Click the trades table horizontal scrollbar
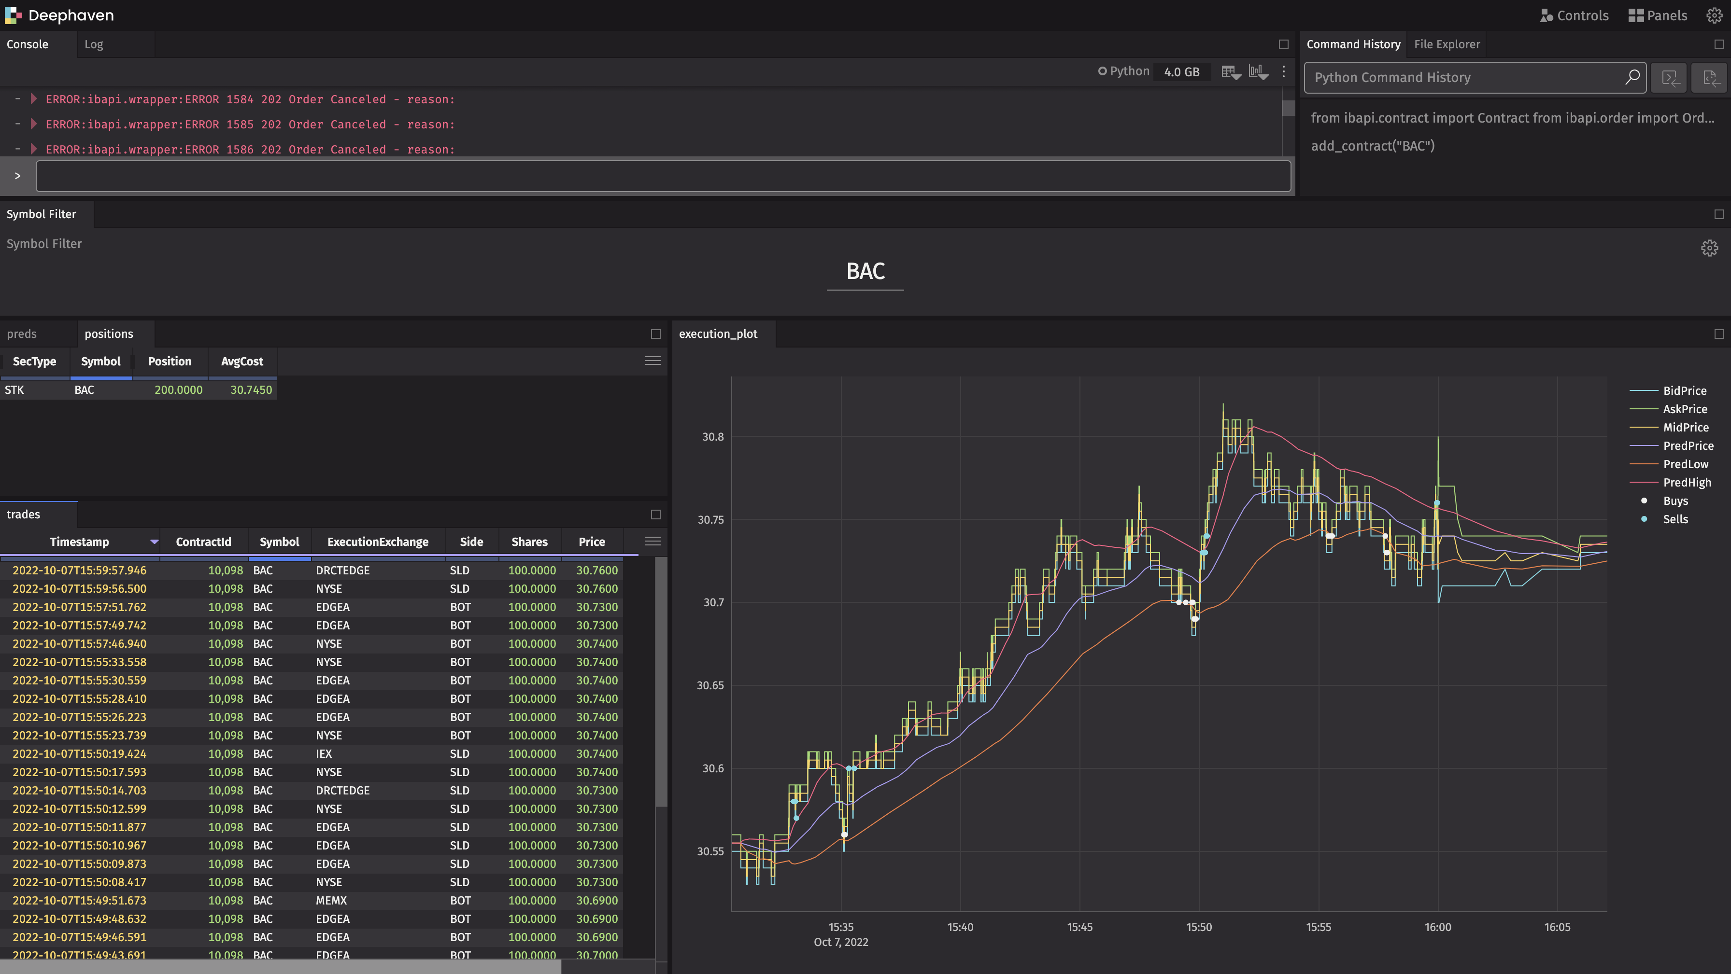The height and width of the screenshot is (974, 1731). pos(280,967)
